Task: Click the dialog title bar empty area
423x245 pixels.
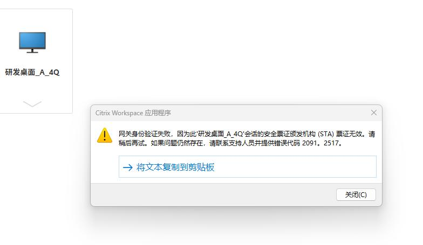Action: (x=270, y=113)
